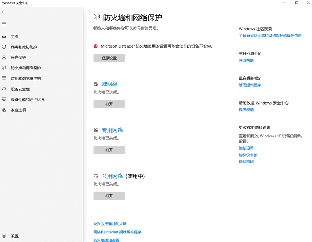Open 病毒和威胁防护 section
This screenshot has width=312, height=242.
24,47
